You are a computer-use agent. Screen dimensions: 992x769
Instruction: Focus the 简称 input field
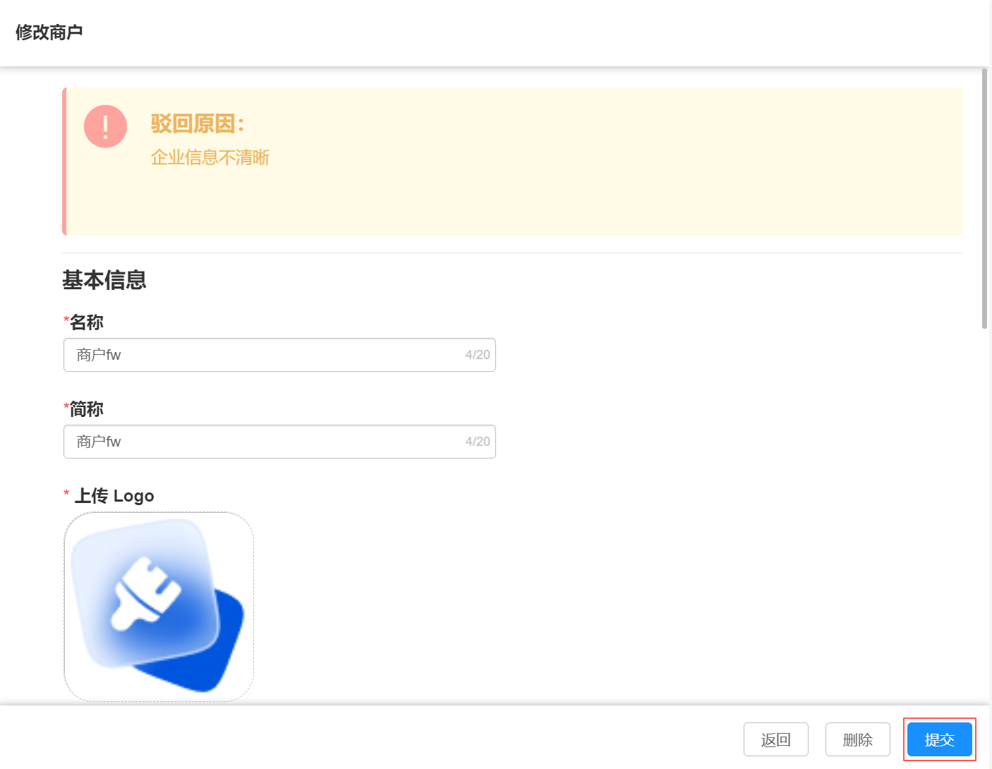click(x=279, y=442)
